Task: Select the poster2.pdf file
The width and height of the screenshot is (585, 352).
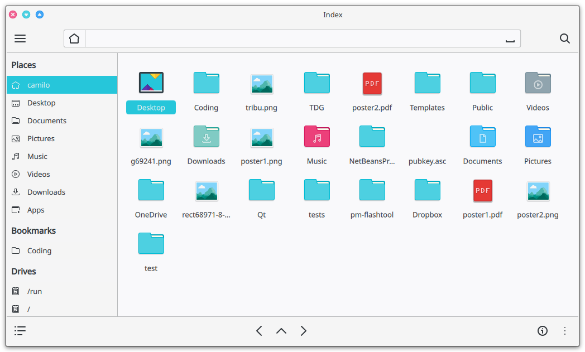Action: pos(372,84)
